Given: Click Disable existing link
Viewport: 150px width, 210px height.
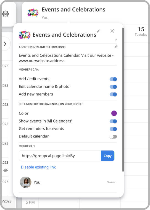Looking at the screenshot, I should point(38,167).
